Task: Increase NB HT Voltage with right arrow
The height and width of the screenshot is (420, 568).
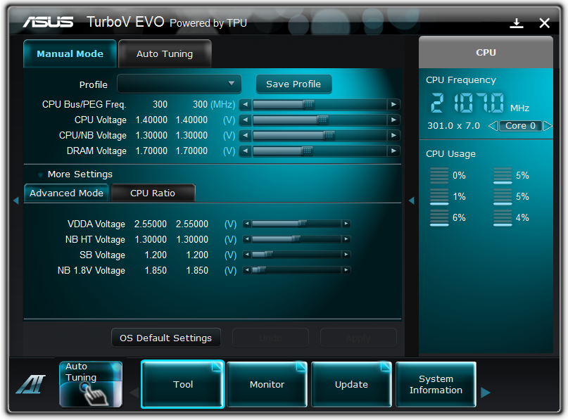Action: pyautogui.click(x=346, y=239)
